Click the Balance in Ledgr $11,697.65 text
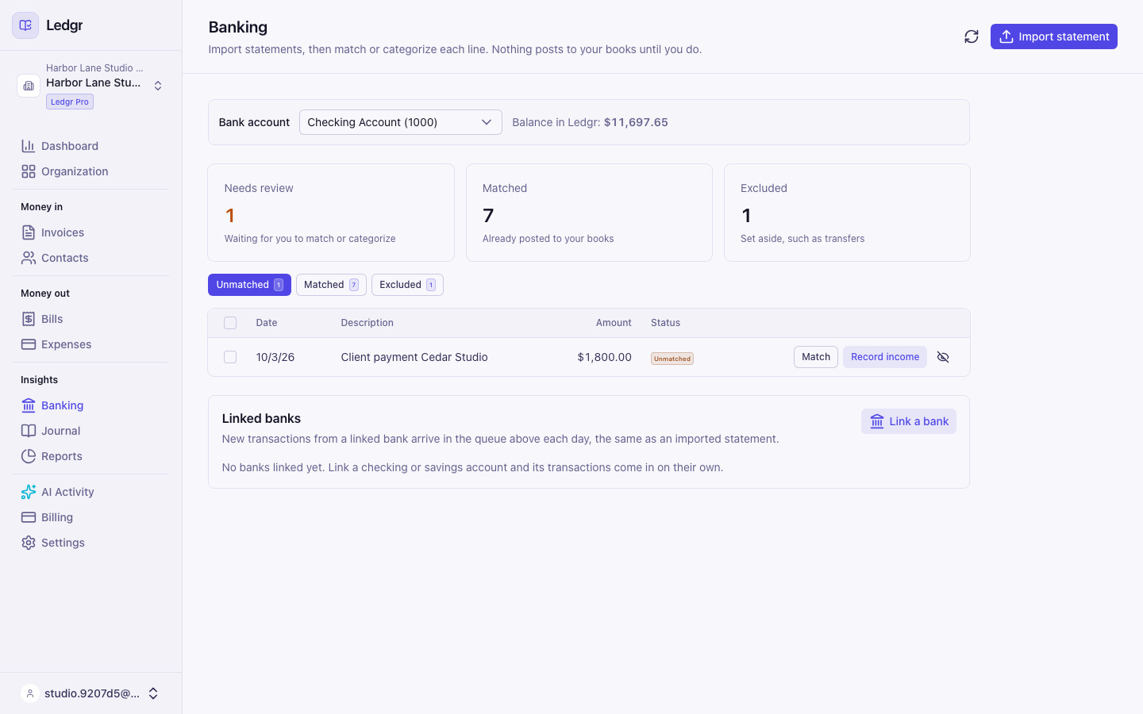The height and width of the screenshot is (714, 1143). [590, 122]
